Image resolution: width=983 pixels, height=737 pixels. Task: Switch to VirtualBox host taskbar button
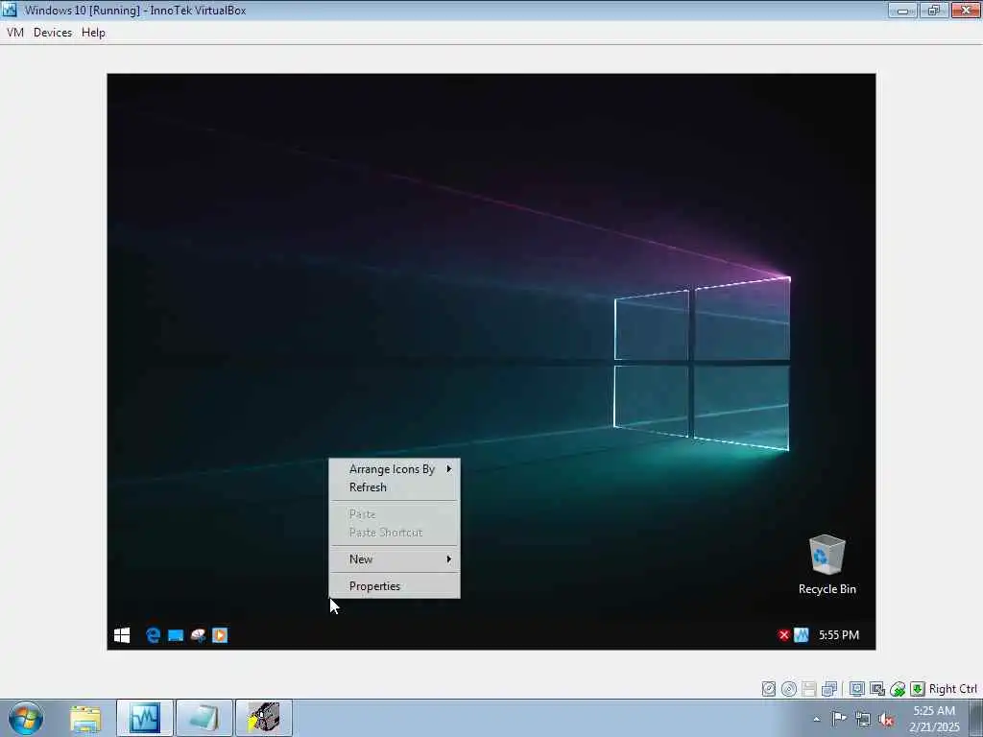coord(145,719)
